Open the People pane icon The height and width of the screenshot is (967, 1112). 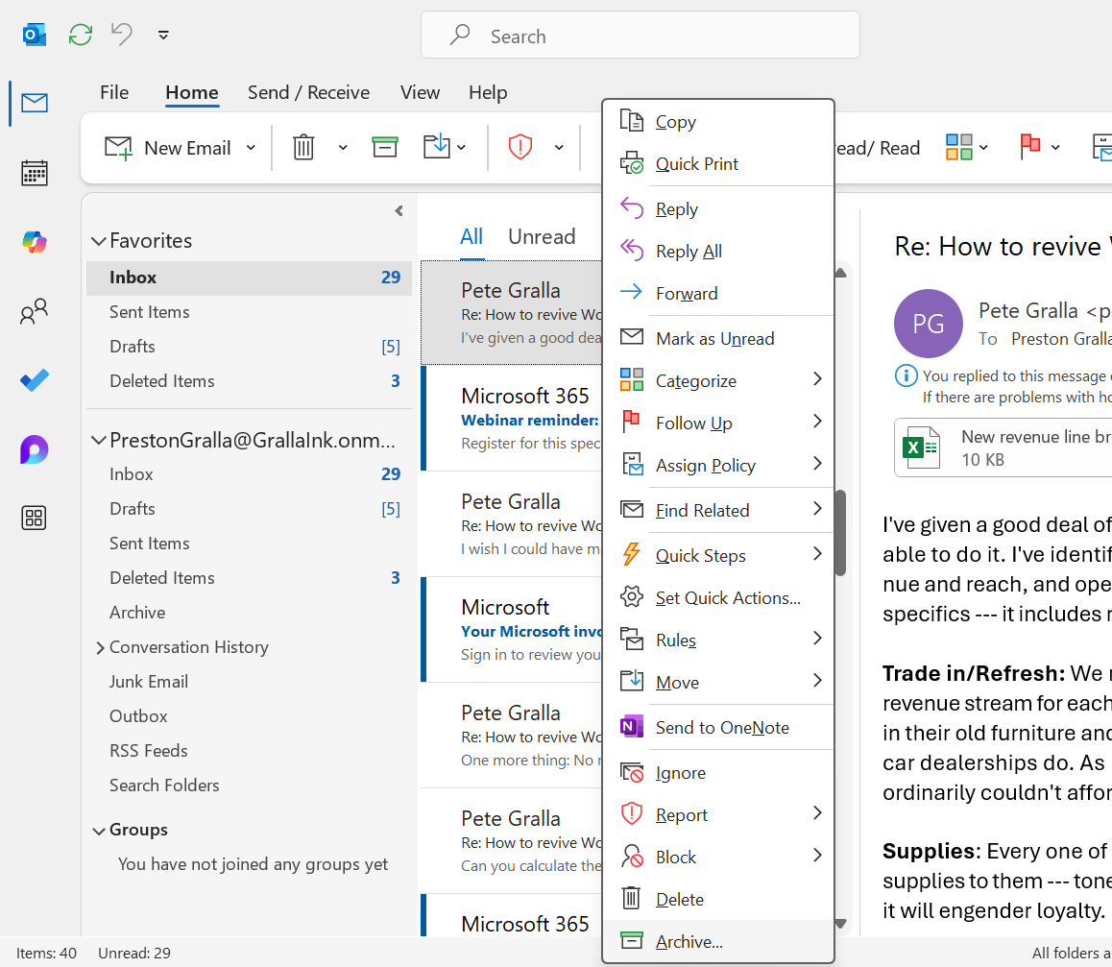click(x=34, y=311)
